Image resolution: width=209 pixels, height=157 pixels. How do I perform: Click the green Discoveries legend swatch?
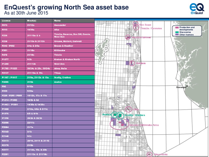click(x=177, y=32)
